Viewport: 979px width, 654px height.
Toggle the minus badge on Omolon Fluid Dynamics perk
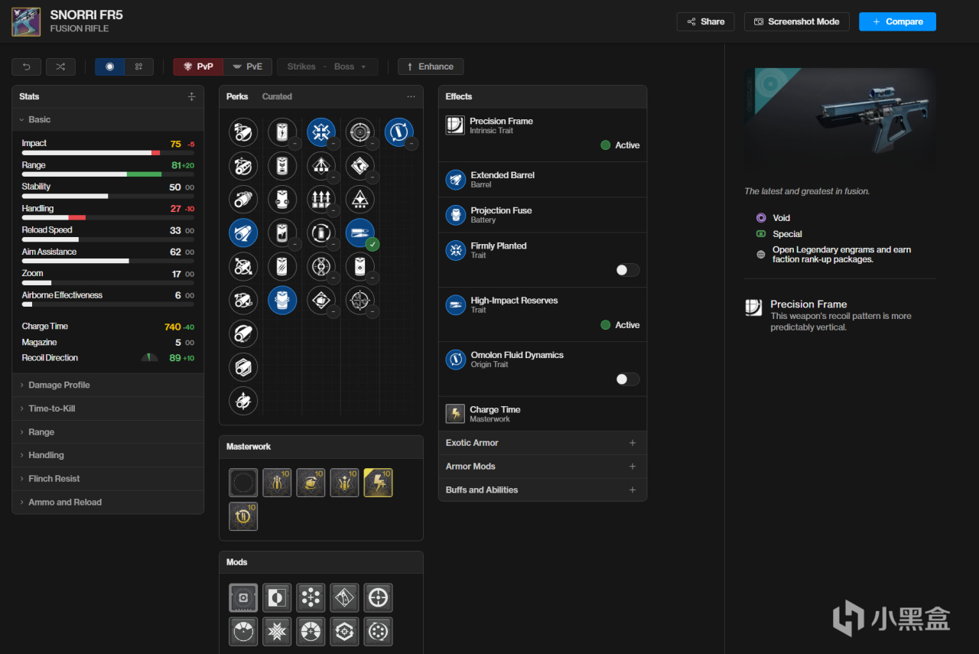tap(411, 144)
